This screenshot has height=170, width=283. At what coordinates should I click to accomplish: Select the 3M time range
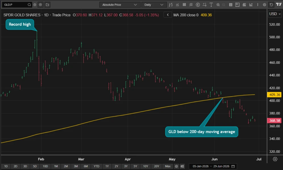point(76,166)
